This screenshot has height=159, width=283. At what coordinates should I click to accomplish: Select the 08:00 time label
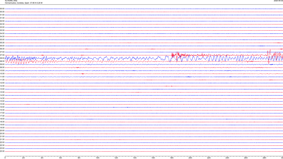tap(2, 58)
